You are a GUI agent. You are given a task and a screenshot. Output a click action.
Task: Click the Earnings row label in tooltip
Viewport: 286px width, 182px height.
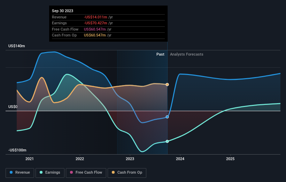point(59,23)
